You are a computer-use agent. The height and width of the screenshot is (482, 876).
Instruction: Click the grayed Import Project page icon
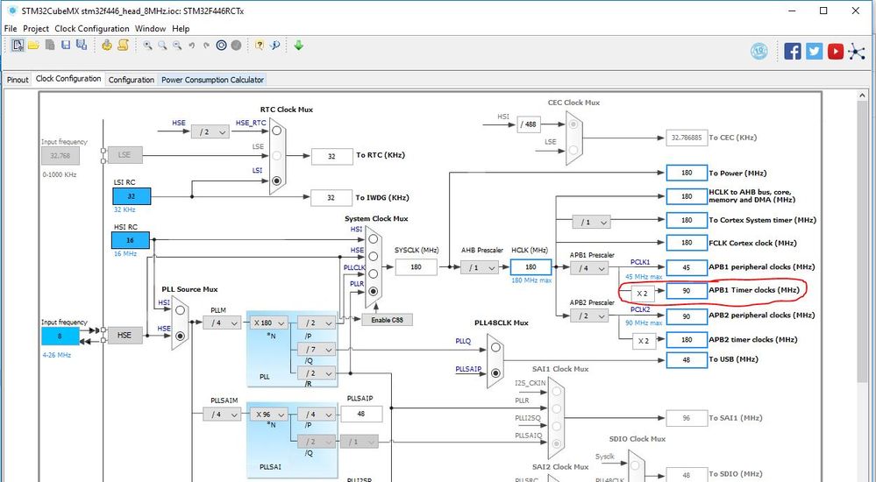[50, 46]
